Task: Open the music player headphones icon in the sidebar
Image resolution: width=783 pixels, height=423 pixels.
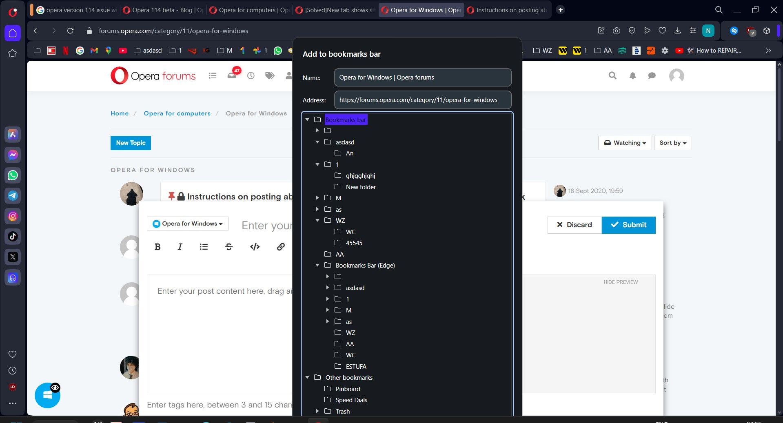Action: click(13, 278)
